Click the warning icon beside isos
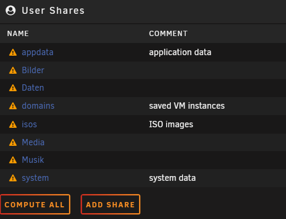 click(13, 125)
